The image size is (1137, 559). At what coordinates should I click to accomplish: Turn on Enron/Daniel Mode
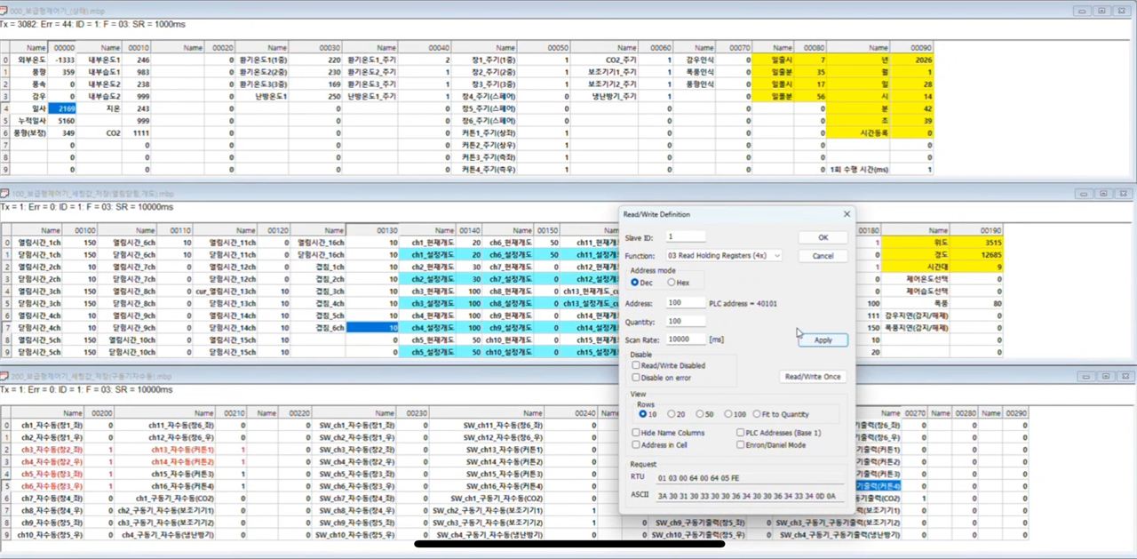click(x=770, y=444)
